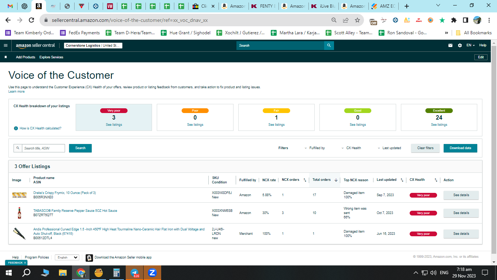Click the TABASCO hot sauce product thumbnail
Screen dimensions: 497x280
tap(19, 213)
